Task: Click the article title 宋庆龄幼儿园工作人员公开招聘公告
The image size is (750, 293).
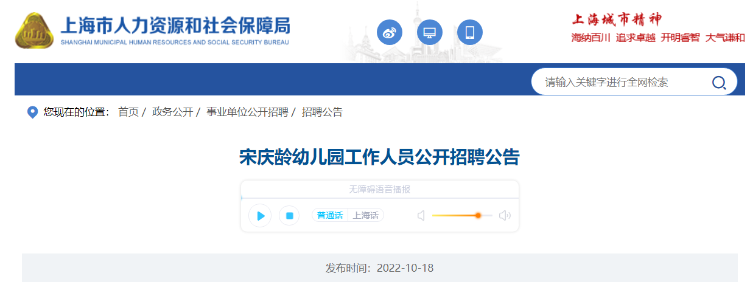Action: coord(380,157)
